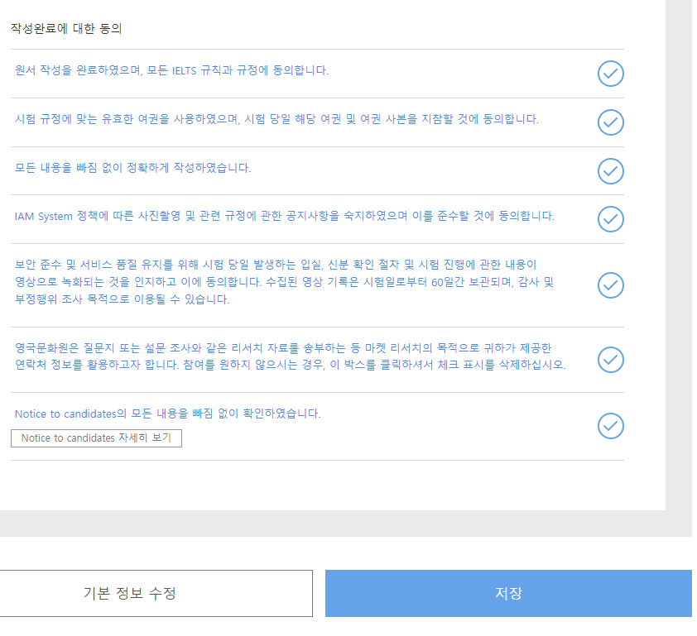Click the text about 유효한 여권 agreement
The image size is (697, 636).
276,119
